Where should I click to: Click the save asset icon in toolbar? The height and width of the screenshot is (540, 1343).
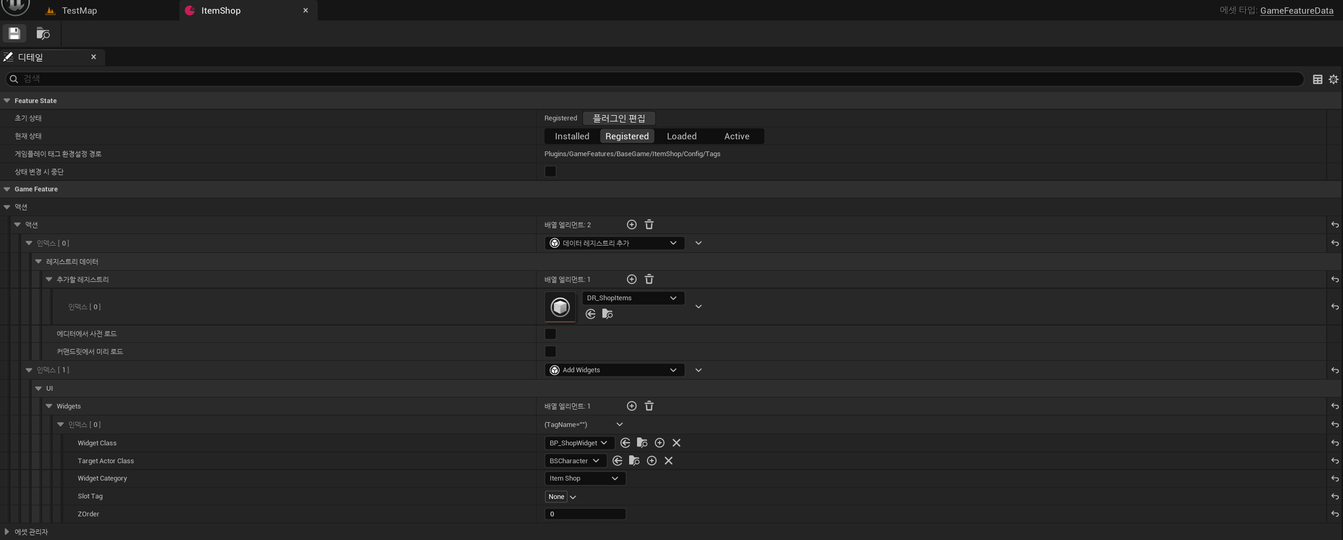click(x=14, y=34)
